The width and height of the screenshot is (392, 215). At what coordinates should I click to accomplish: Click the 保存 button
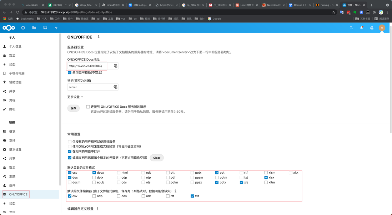pyautogui.click(x=74, y=108)
